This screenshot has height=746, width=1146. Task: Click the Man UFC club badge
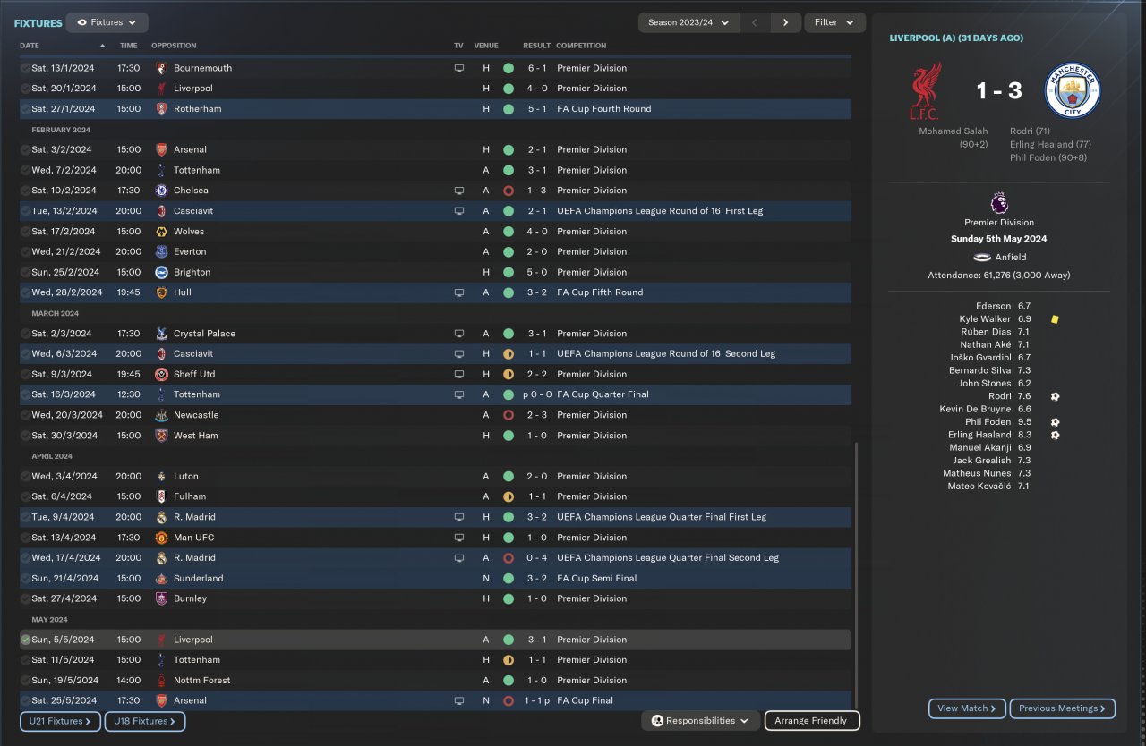(x=161, y=538)
